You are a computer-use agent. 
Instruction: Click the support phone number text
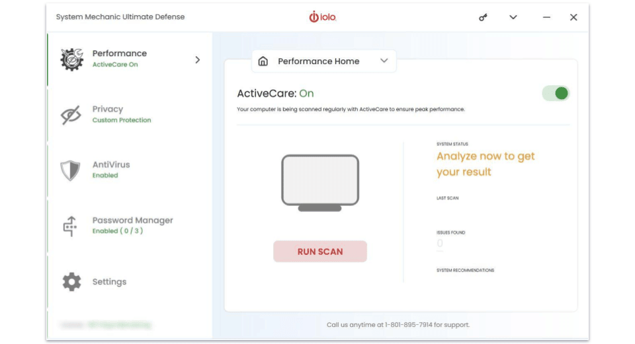point(408,325)
